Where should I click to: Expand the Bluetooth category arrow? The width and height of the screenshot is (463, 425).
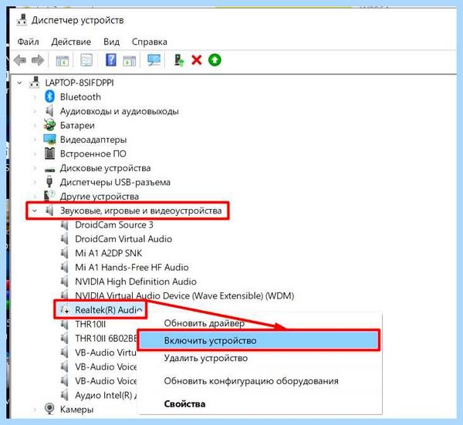[x=35, y=97]
